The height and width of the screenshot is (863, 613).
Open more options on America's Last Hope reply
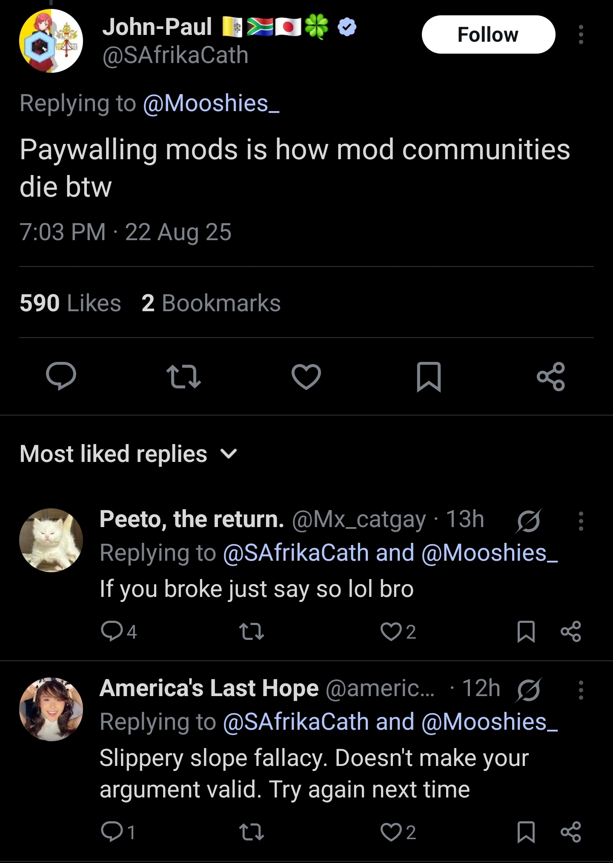pyautogui.click(x=581, y=690)
